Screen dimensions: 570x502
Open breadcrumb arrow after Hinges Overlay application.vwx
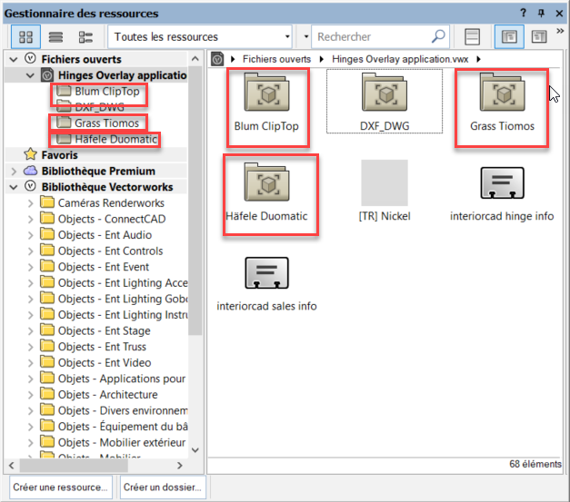(x=478, y=59)
